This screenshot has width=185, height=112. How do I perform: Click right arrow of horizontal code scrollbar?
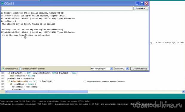pos(184,92)
